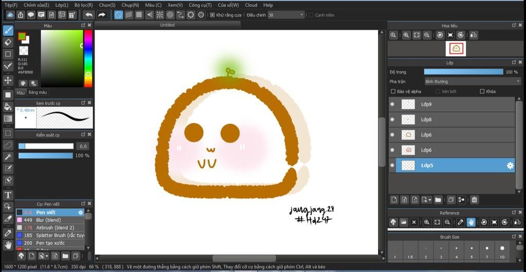Select the transparent color swatch
This screenshot has width=526, height=272.
click(24, 51)
